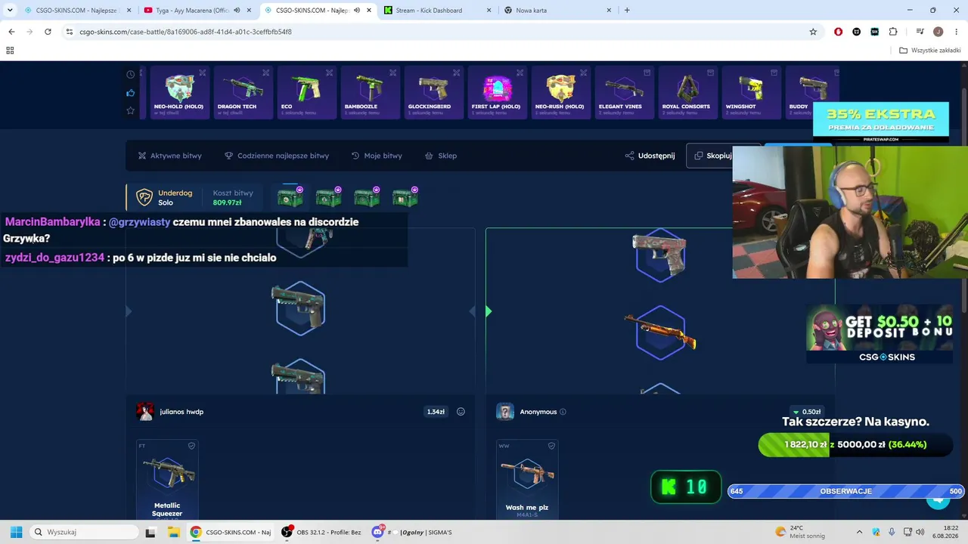Image resolution: width=968 pixels, height=544 pixels.
Task: Select the third green case in battle
Action: pos(367,198)
